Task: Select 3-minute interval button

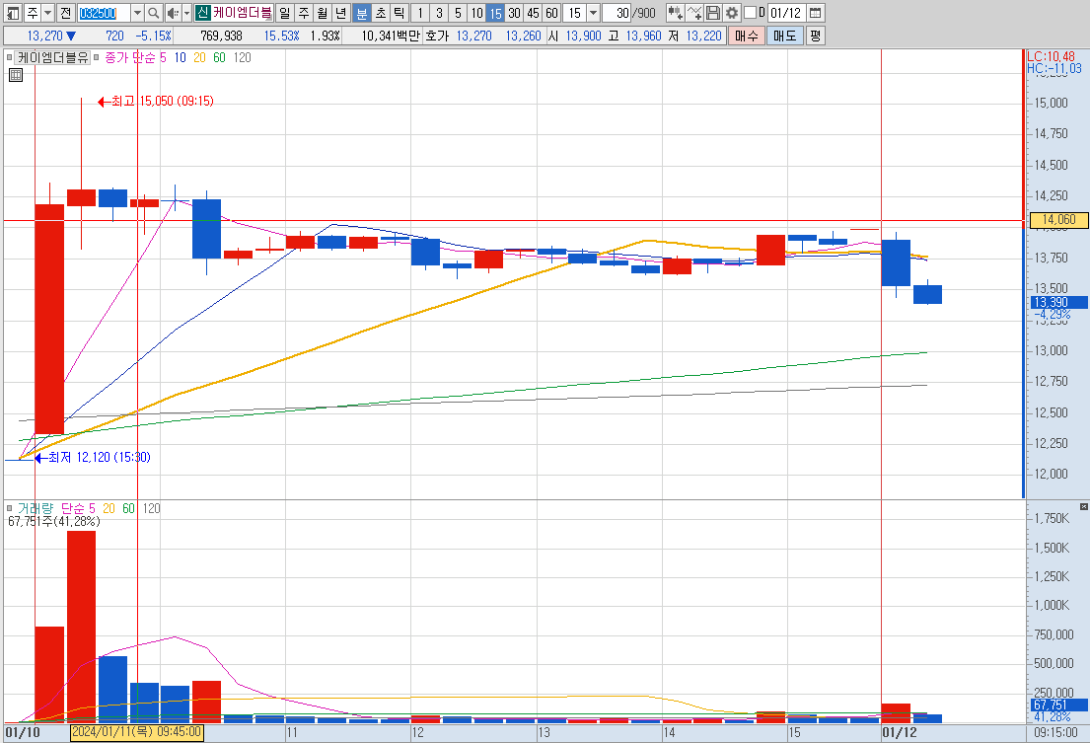Action: pyautogui.click(x=439, y=13)
